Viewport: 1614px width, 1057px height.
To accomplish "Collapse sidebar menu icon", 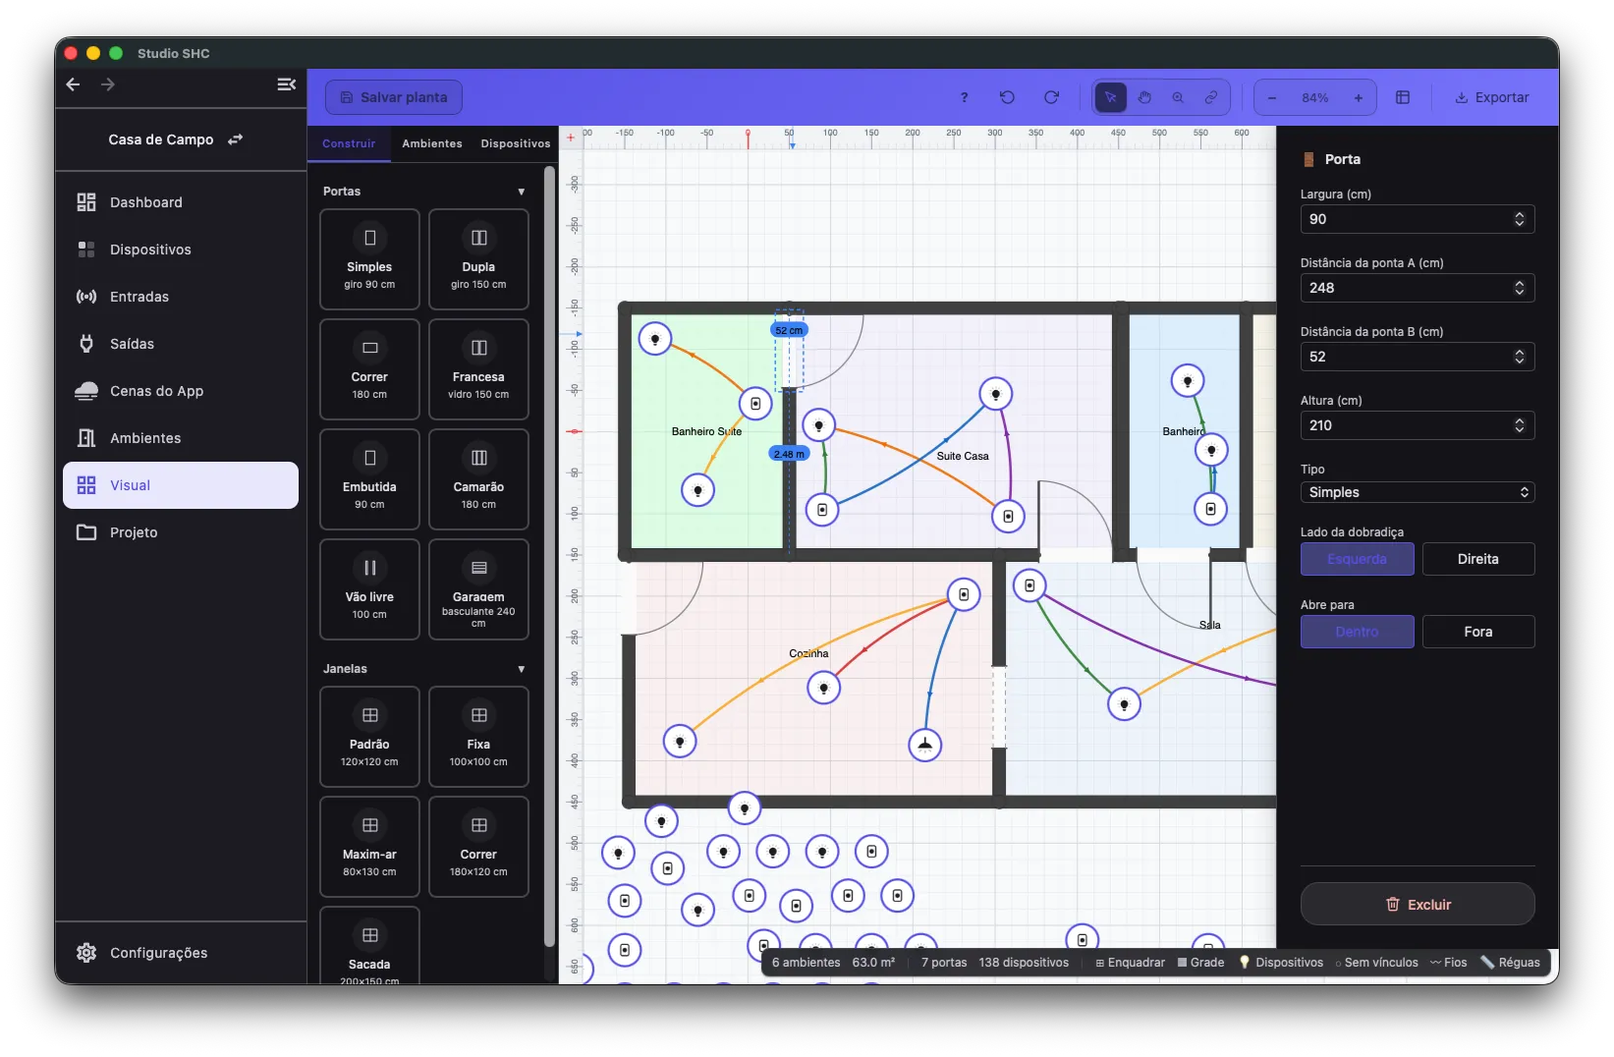I will (287, 84).
